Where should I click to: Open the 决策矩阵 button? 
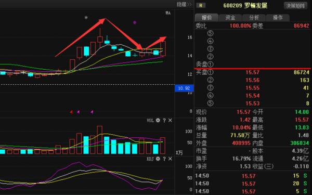click(x=295, y=6)
